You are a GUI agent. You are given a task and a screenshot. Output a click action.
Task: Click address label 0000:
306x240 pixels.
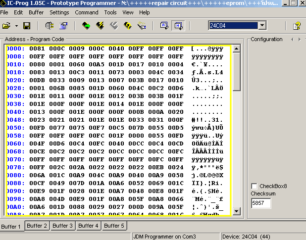coord(16,48)
